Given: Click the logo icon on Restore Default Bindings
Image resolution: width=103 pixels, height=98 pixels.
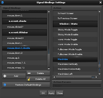Looking at the screenshot, I should (x=5, y=85).
